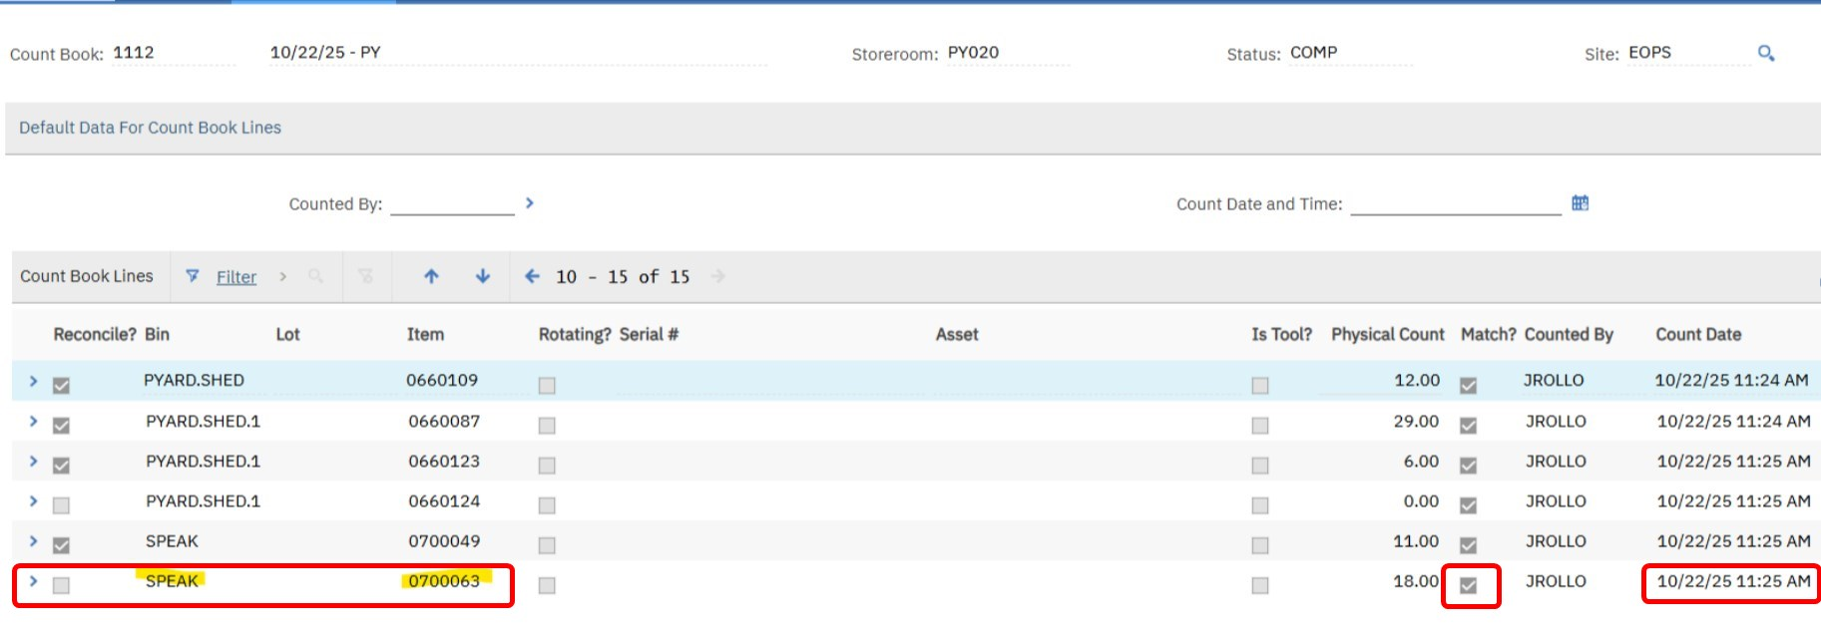The image size is (1821, 632).
Task: Click the table search magnifier icon
Action: (x=315, y=276)
